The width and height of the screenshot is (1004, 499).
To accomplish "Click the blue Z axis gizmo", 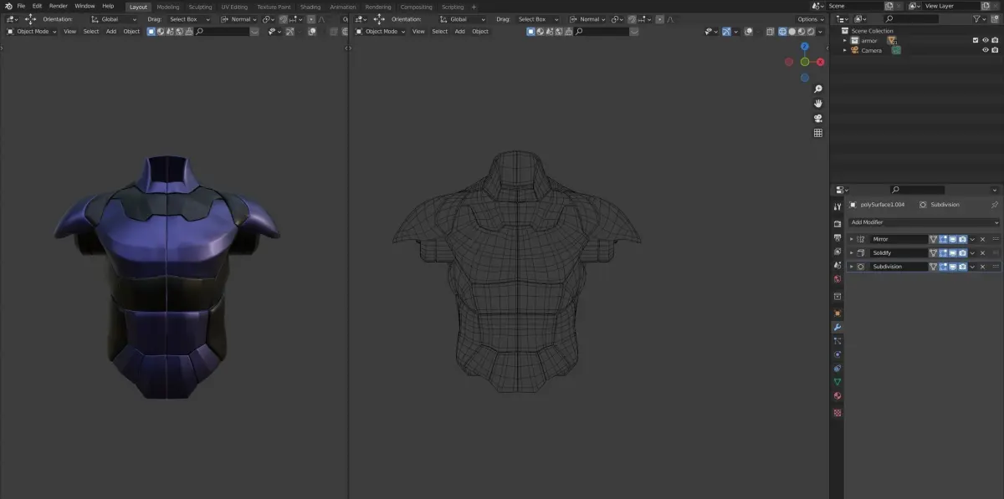I will [805, 47].
